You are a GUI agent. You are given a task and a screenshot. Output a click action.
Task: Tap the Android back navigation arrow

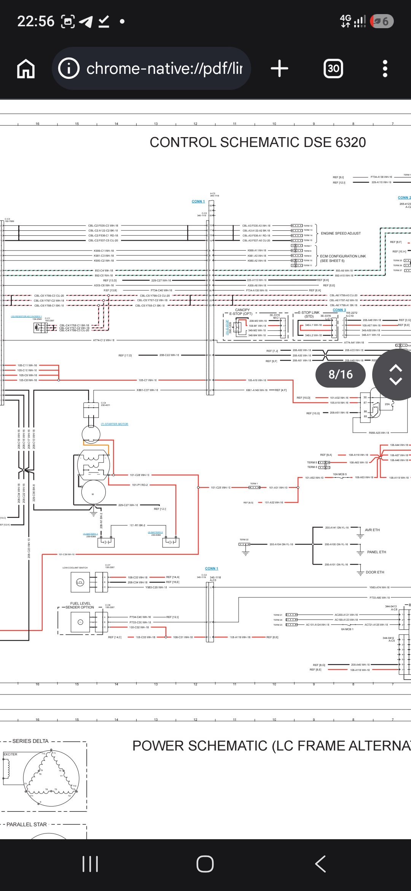click(x=320, y=864)
